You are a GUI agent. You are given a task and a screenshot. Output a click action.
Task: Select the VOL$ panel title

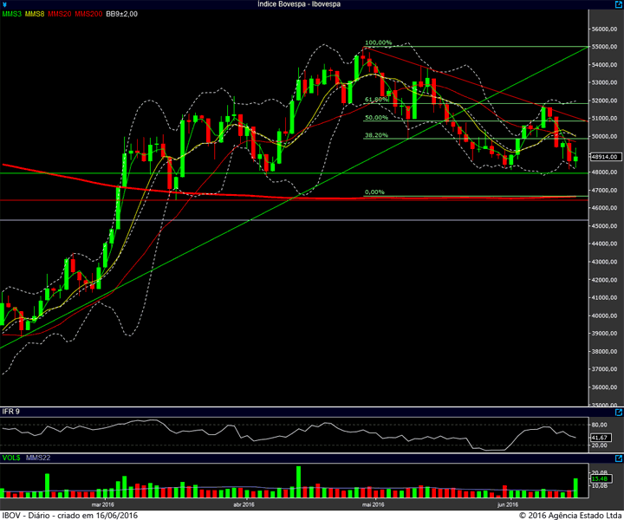coord(11,458)
